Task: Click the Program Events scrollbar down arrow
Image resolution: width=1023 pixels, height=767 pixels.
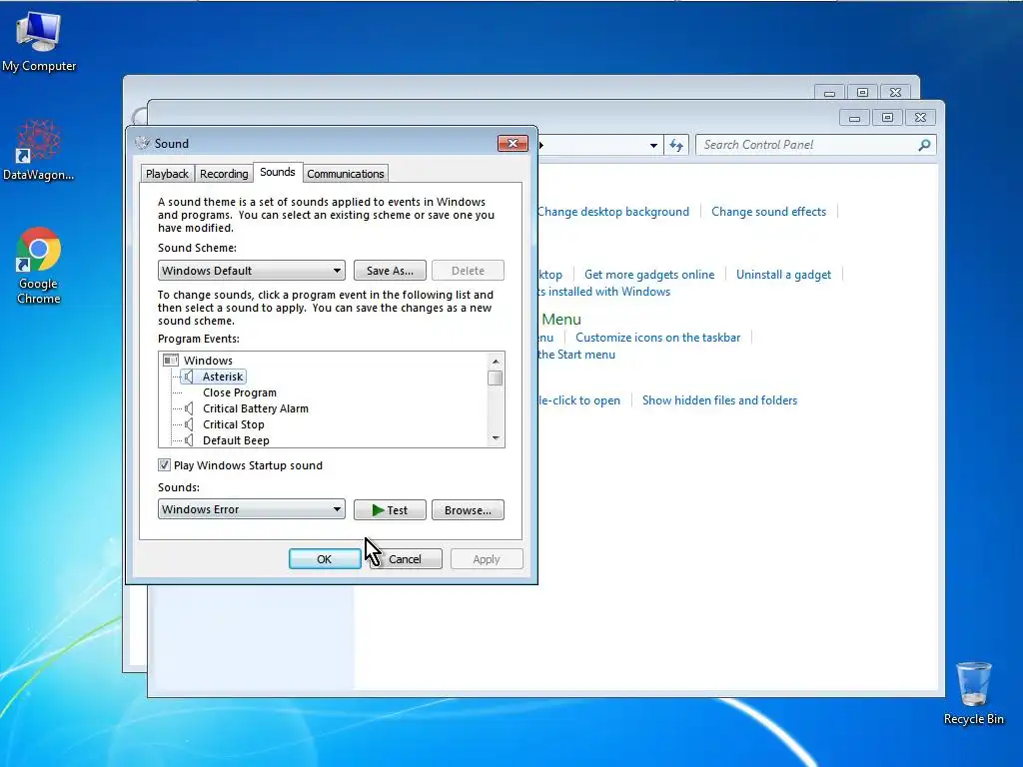Action: pyautogui.click(x=496, y=438)
